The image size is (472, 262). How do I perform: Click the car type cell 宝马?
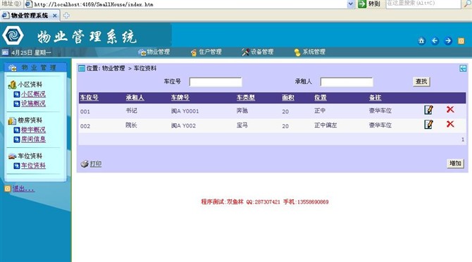(242, 125)
